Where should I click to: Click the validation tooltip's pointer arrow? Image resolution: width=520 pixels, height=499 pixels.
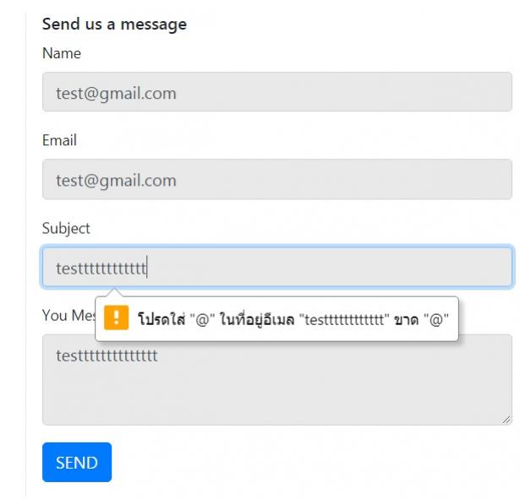coord(115,292)
